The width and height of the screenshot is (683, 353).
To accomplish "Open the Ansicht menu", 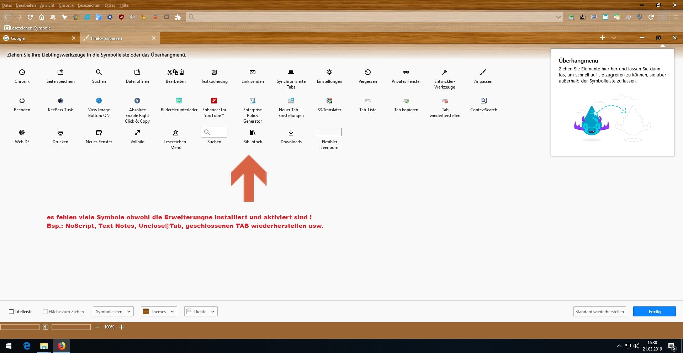I will (x=47, y=5).
